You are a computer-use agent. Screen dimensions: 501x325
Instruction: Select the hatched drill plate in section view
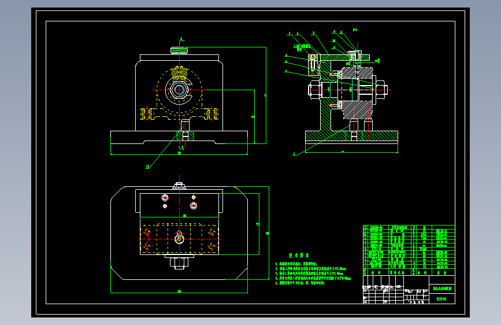pyautogui.click(x=344, y=58)
